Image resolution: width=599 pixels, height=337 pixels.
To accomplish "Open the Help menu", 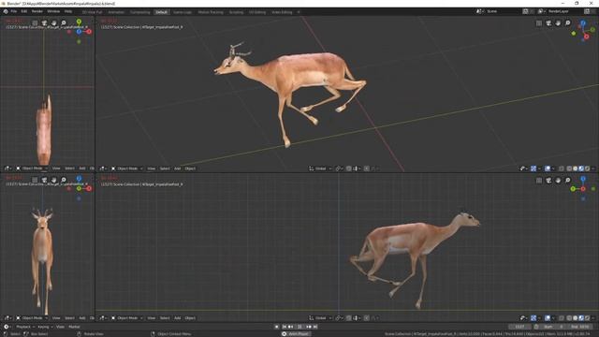I will [68, 12].
